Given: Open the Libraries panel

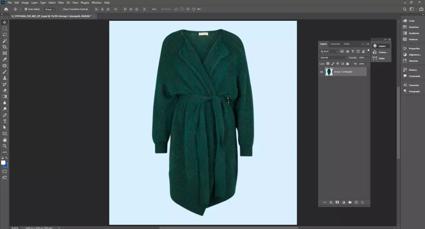Looking at the screenshot, I should coord(410,61).
